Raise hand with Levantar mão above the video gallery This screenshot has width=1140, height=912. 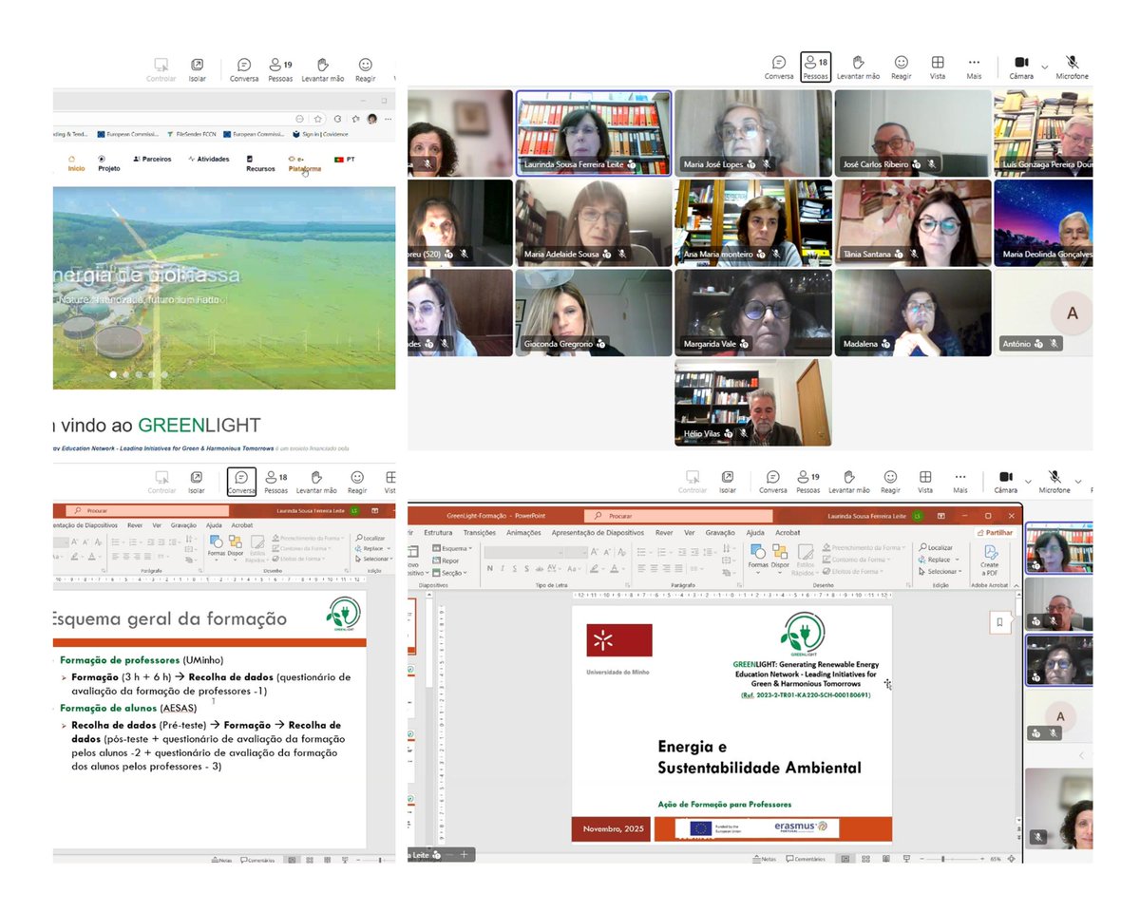click(x=858, y=67)
